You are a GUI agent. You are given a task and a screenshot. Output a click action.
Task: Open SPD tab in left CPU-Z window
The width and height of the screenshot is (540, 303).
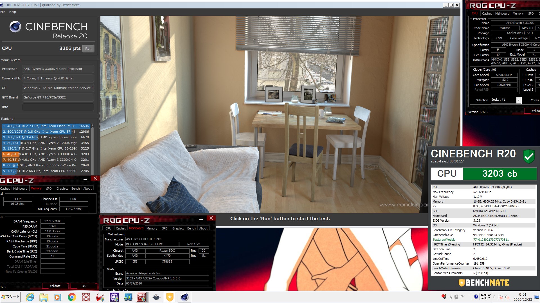pos(49,189)
